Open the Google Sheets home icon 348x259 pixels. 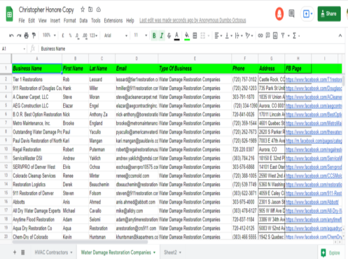click(9, 14)
